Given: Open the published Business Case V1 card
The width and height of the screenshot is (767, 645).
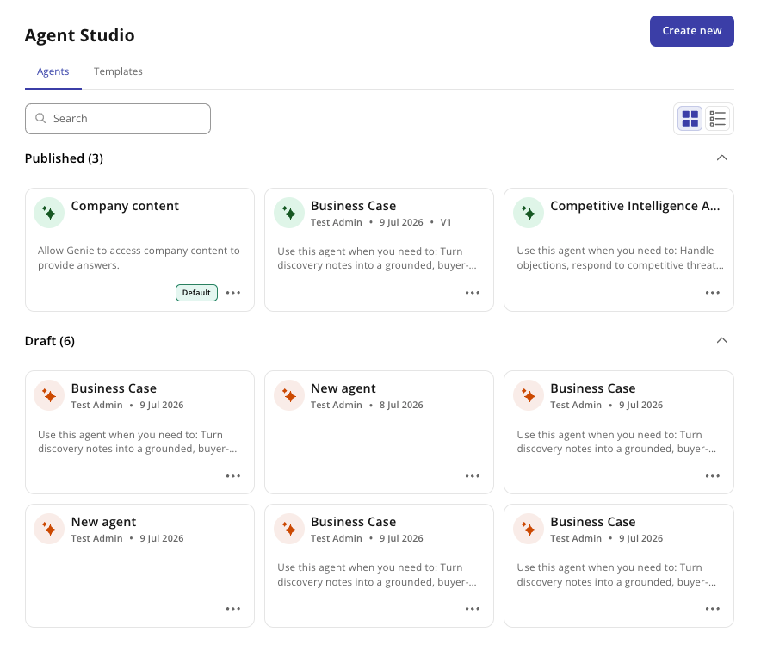Looking at the screenshot, I should point(379,250).
